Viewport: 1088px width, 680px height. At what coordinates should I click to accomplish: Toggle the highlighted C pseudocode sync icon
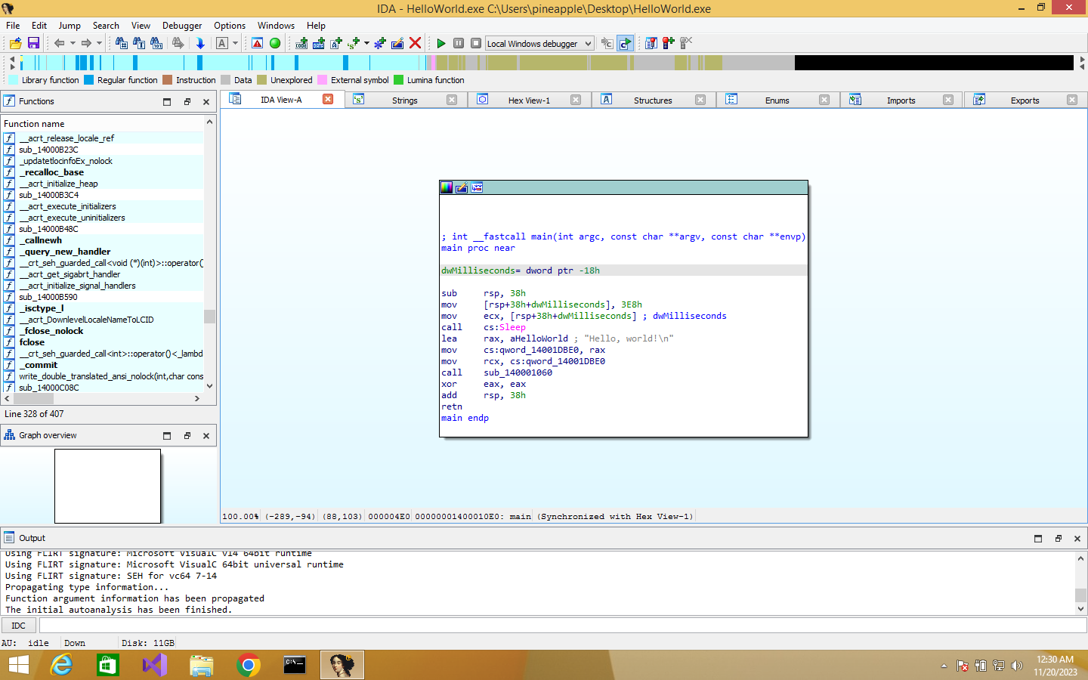point(625,43)
